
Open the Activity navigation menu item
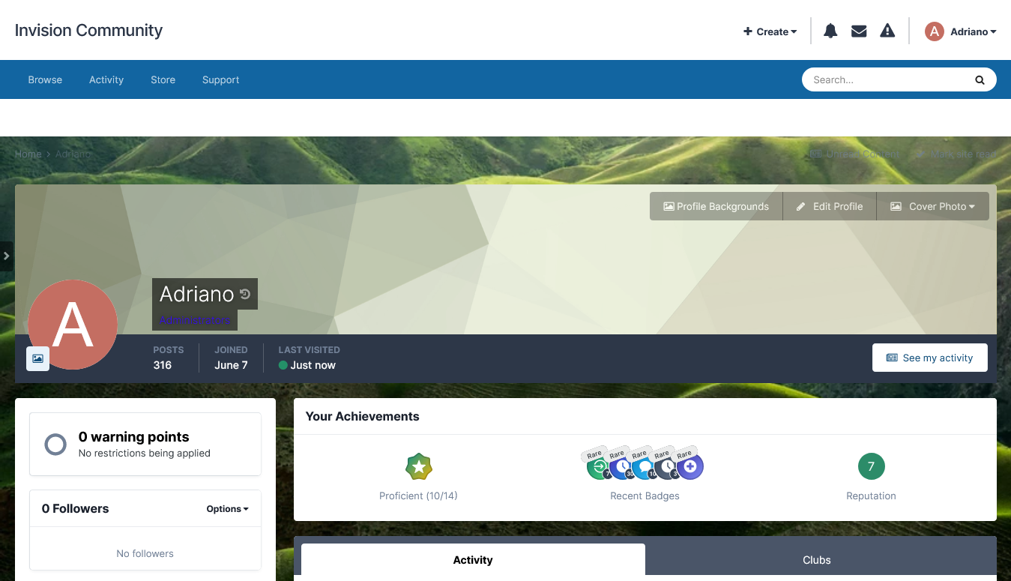click(x=106, y=79)
